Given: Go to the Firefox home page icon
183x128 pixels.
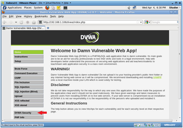Looking at the screenshot, I should point(34,22).
